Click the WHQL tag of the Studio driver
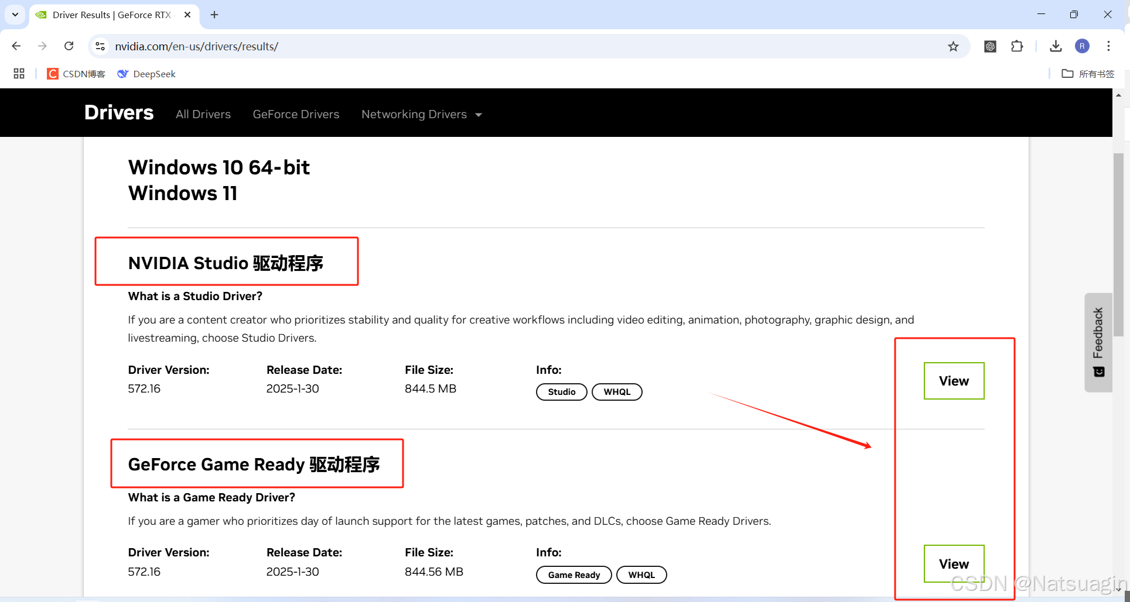The image size is (1130, 602). click(x=617, y=392)
